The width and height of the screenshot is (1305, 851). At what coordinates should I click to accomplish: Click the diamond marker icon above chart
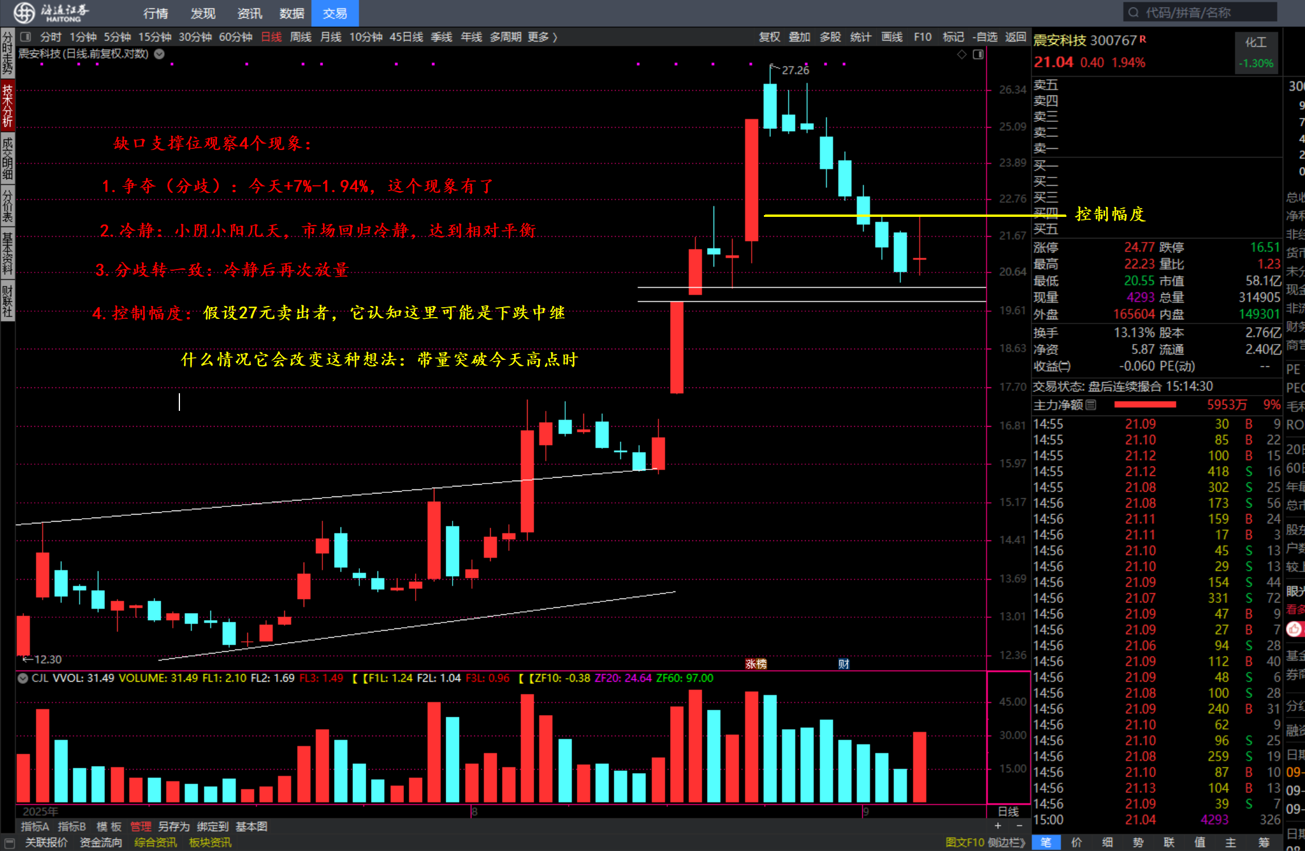961,55
